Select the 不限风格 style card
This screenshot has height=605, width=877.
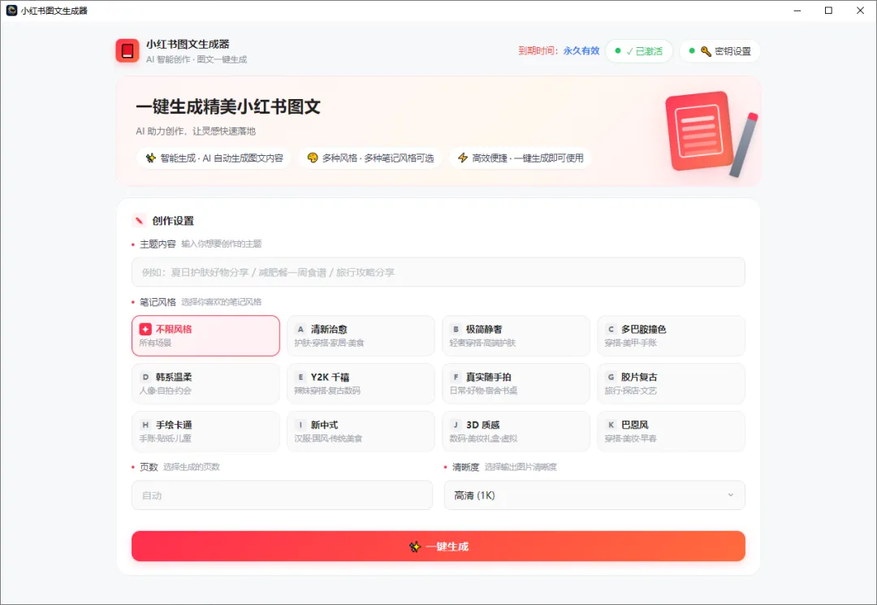tap(205, 335)
